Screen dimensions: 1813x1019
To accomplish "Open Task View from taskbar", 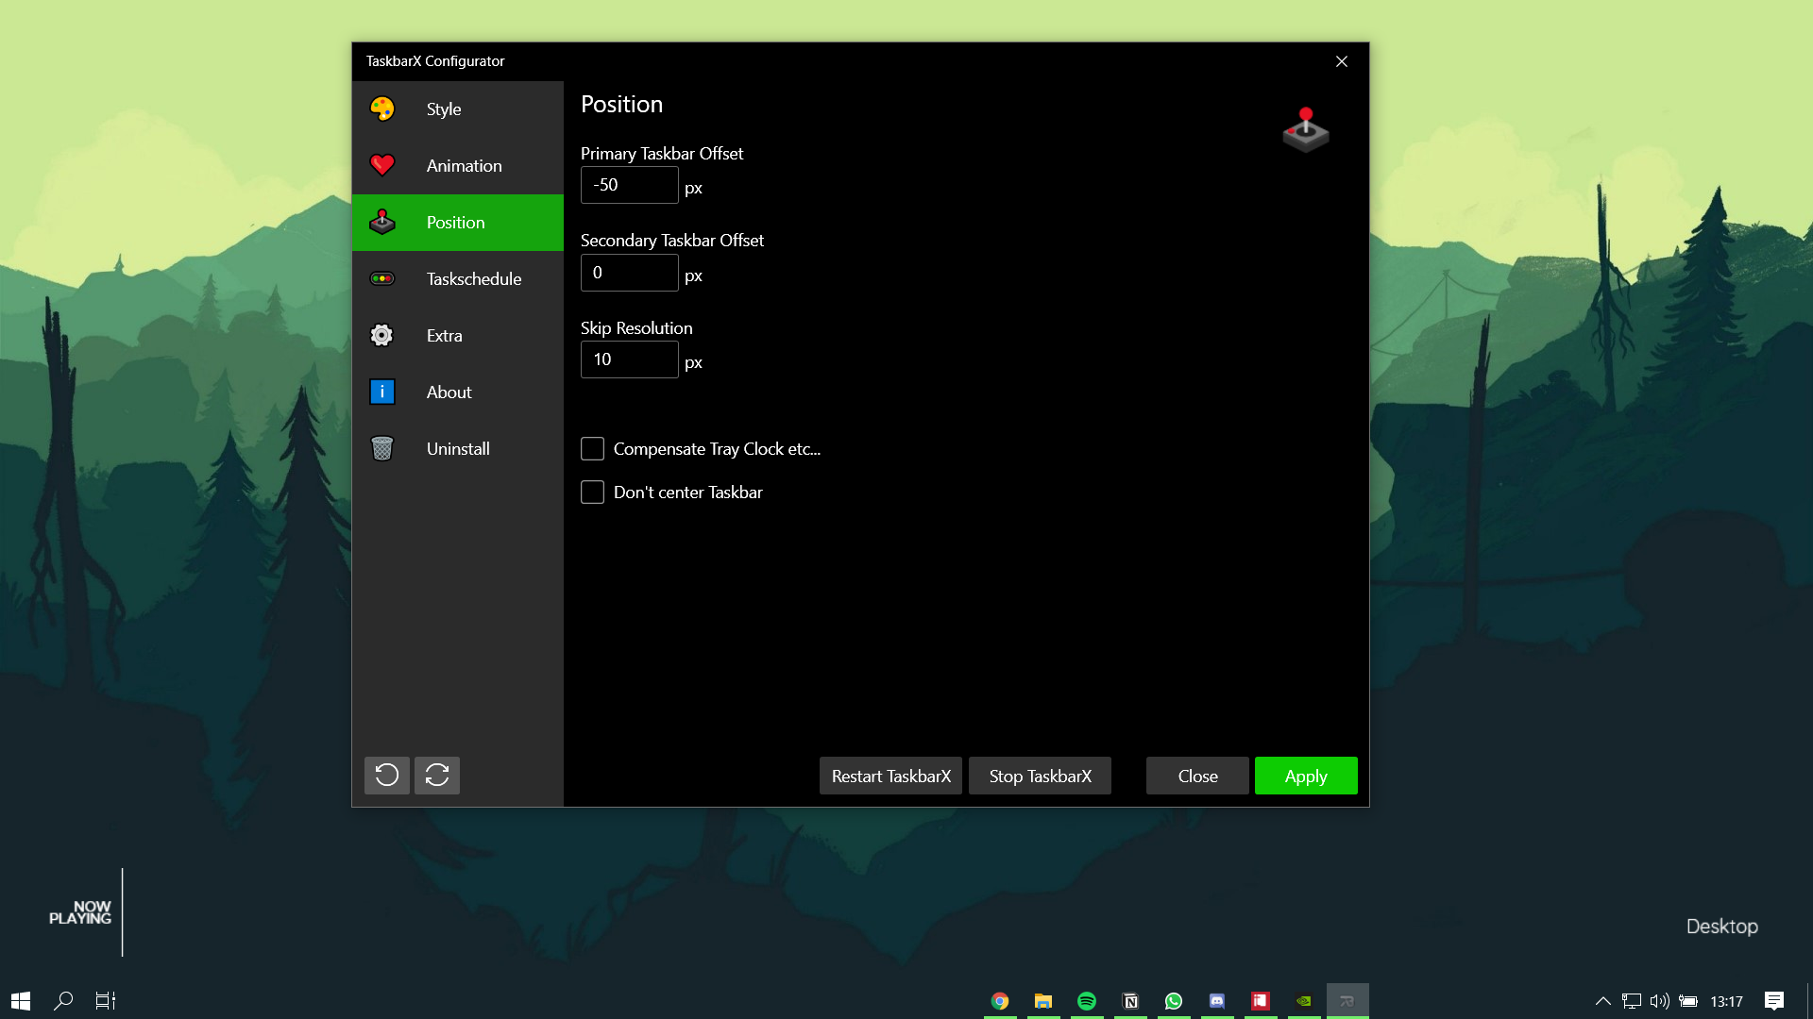I will [106, 1001].
